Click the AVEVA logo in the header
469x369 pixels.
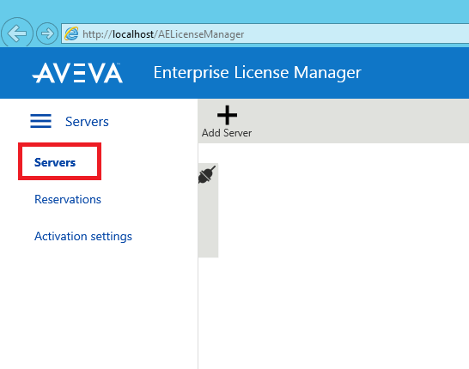click(x=77, y=73)
